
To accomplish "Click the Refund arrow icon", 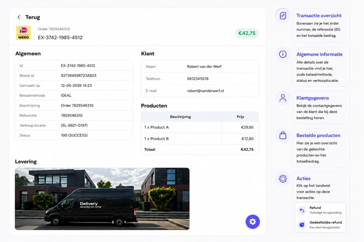I will tap(302, 210).
